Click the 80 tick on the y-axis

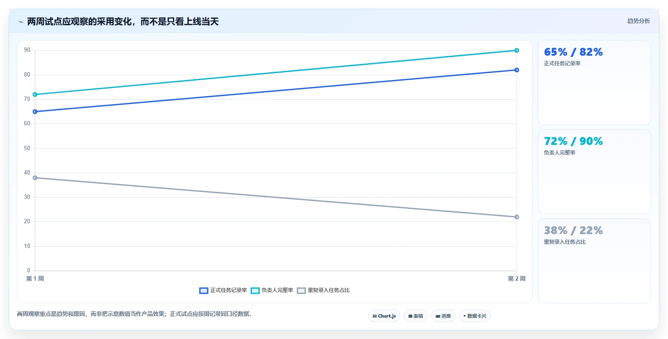(27, 75)
